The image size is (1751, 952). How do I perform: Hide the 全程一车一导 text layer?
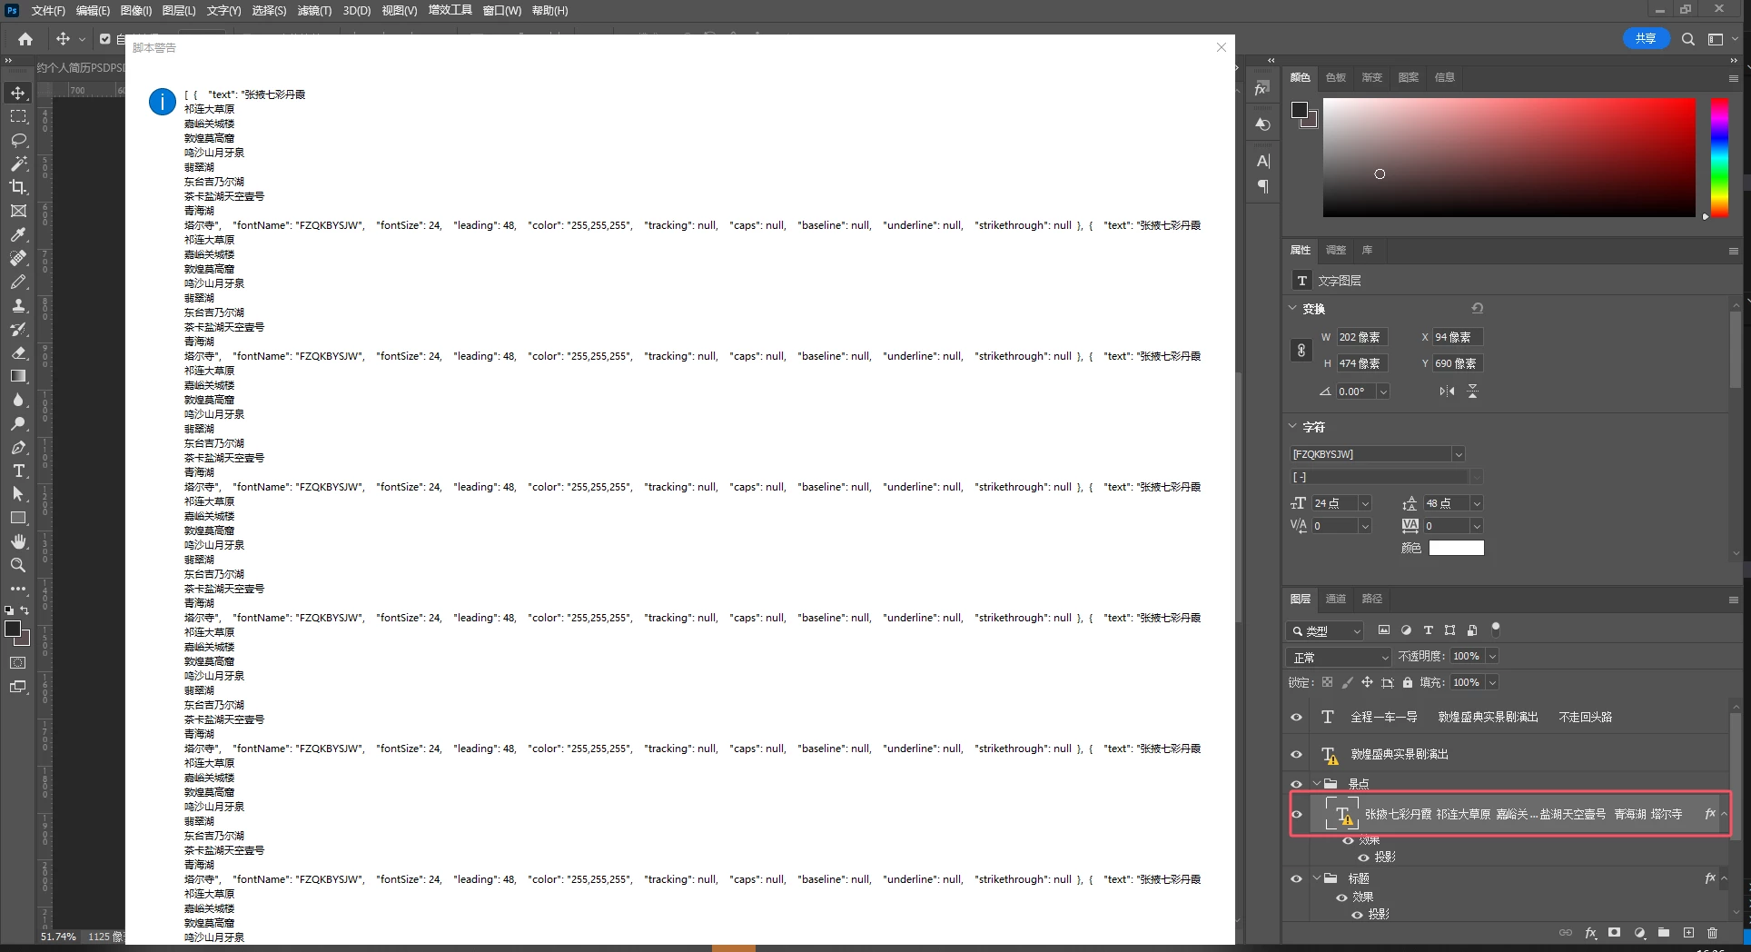(x=1296, y=718)
